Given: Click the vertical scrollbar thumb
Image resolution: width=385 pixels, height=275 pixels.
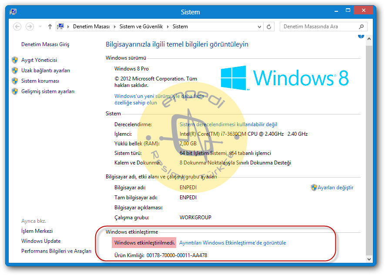Looking at the screenshot, I should [369, 150].
